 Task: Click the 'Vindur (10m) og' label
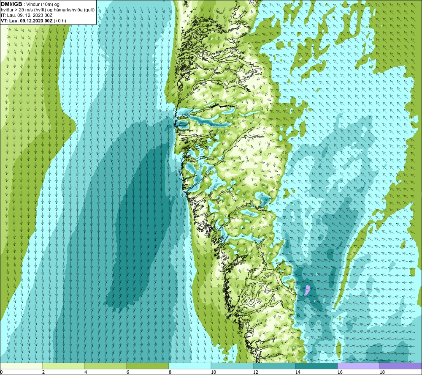[43, 5]
